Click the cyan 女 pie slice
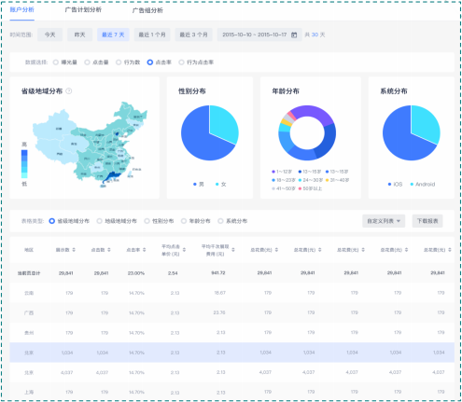 pyautogui.click(x=222, y=123)
